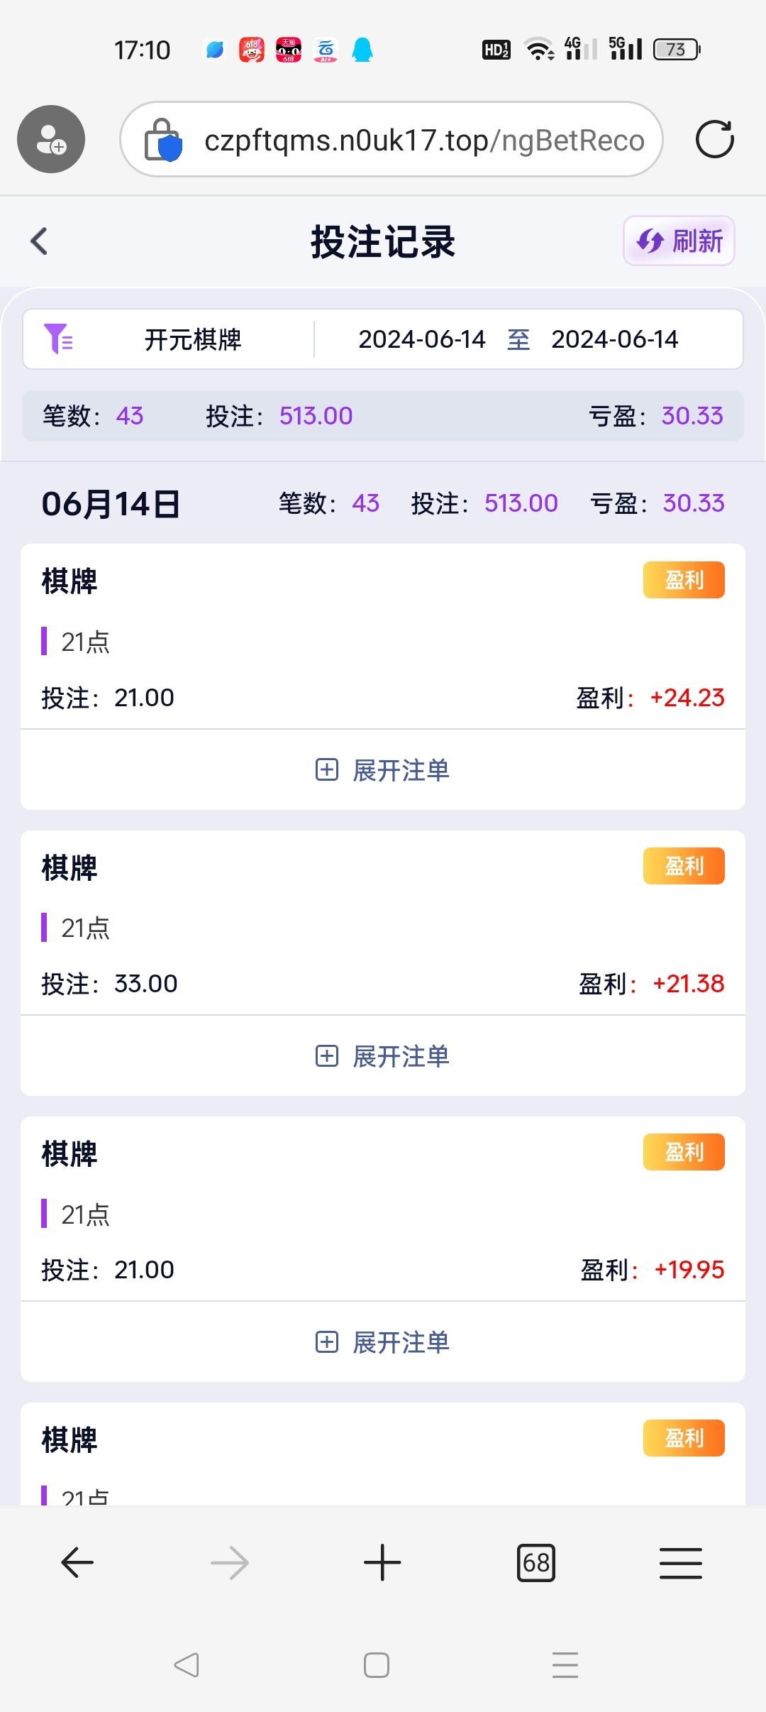Viewport: 766px width, 1712px height.
Task: Expand bet slip for the +24.23 record
Action: pos(383,770)
